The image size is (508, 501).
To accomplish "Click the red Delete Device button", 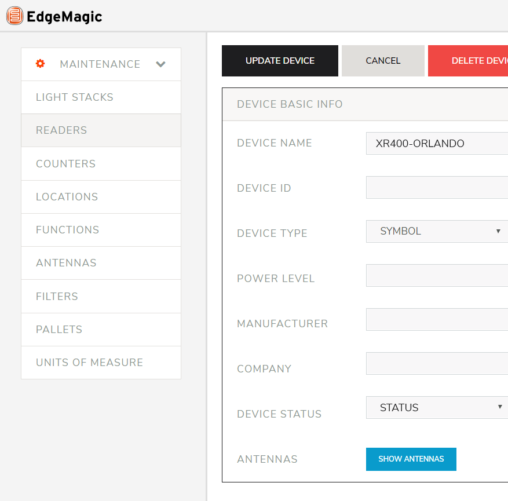I will (468, 61).
